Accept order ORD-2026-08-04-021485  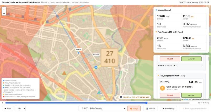coord(191,95)
